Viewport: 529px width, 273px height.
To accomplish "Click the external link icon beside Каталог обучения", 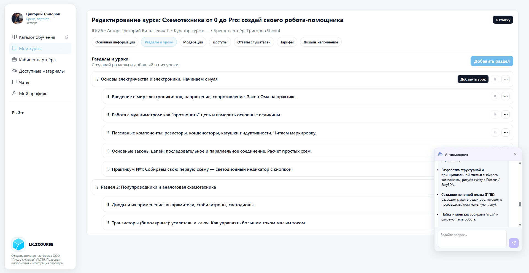I will (66, 37).
